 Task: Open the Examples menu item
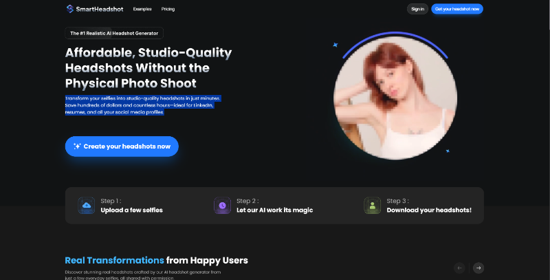(x=142, y=9)
